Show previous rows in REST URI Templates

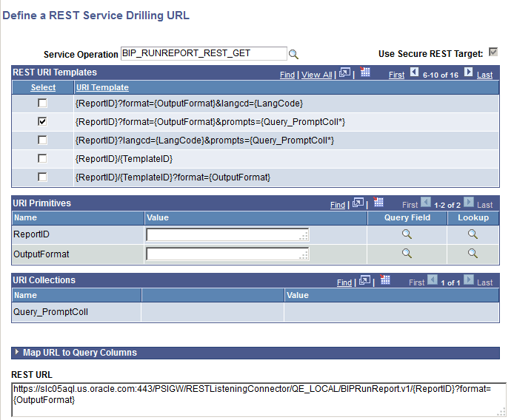point(414,72)
